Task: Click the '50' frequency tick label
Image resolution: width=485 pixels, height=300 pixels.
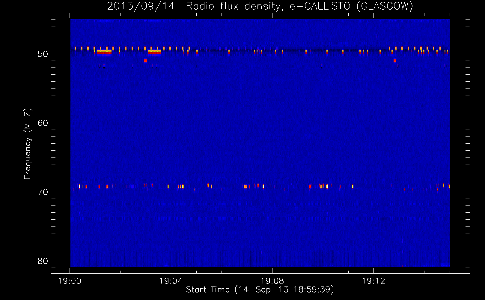Action: point(43,54)
